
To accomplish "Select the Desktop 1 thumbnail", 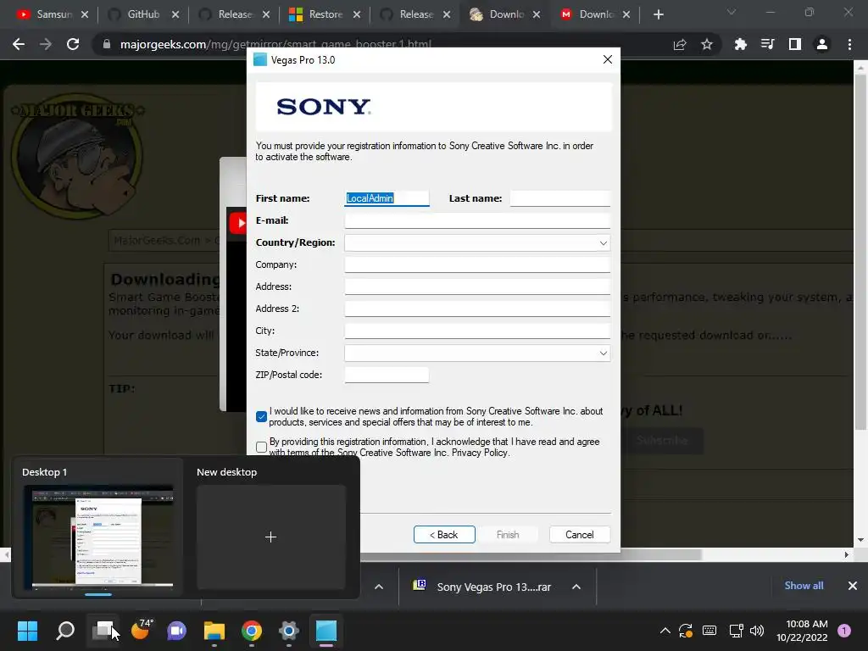I will (98, 537).
